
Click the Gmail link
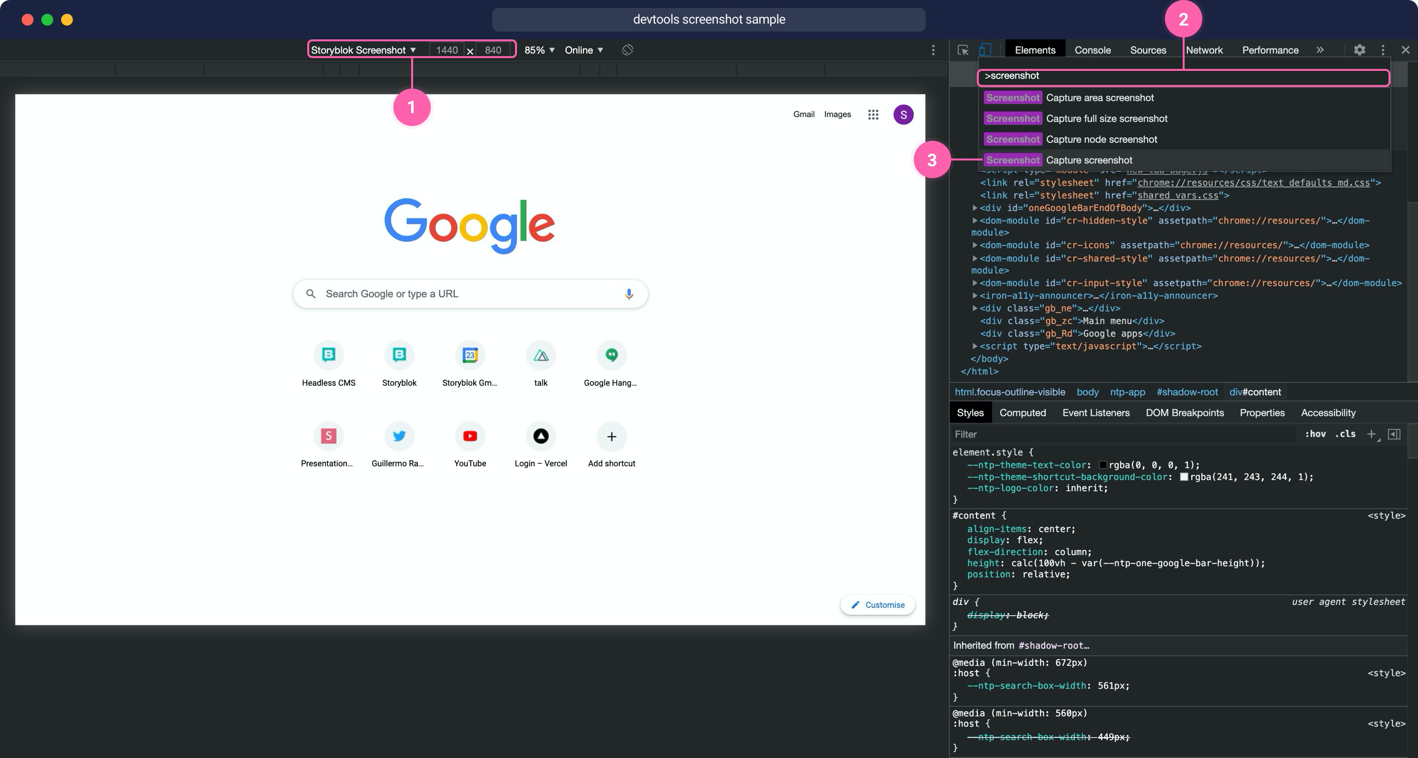coord(804,115)
